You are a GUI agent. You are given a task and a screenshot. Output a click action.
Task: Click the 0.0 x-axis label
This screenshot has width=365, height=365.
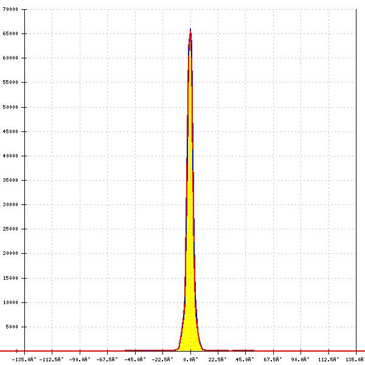pos(190,360)
